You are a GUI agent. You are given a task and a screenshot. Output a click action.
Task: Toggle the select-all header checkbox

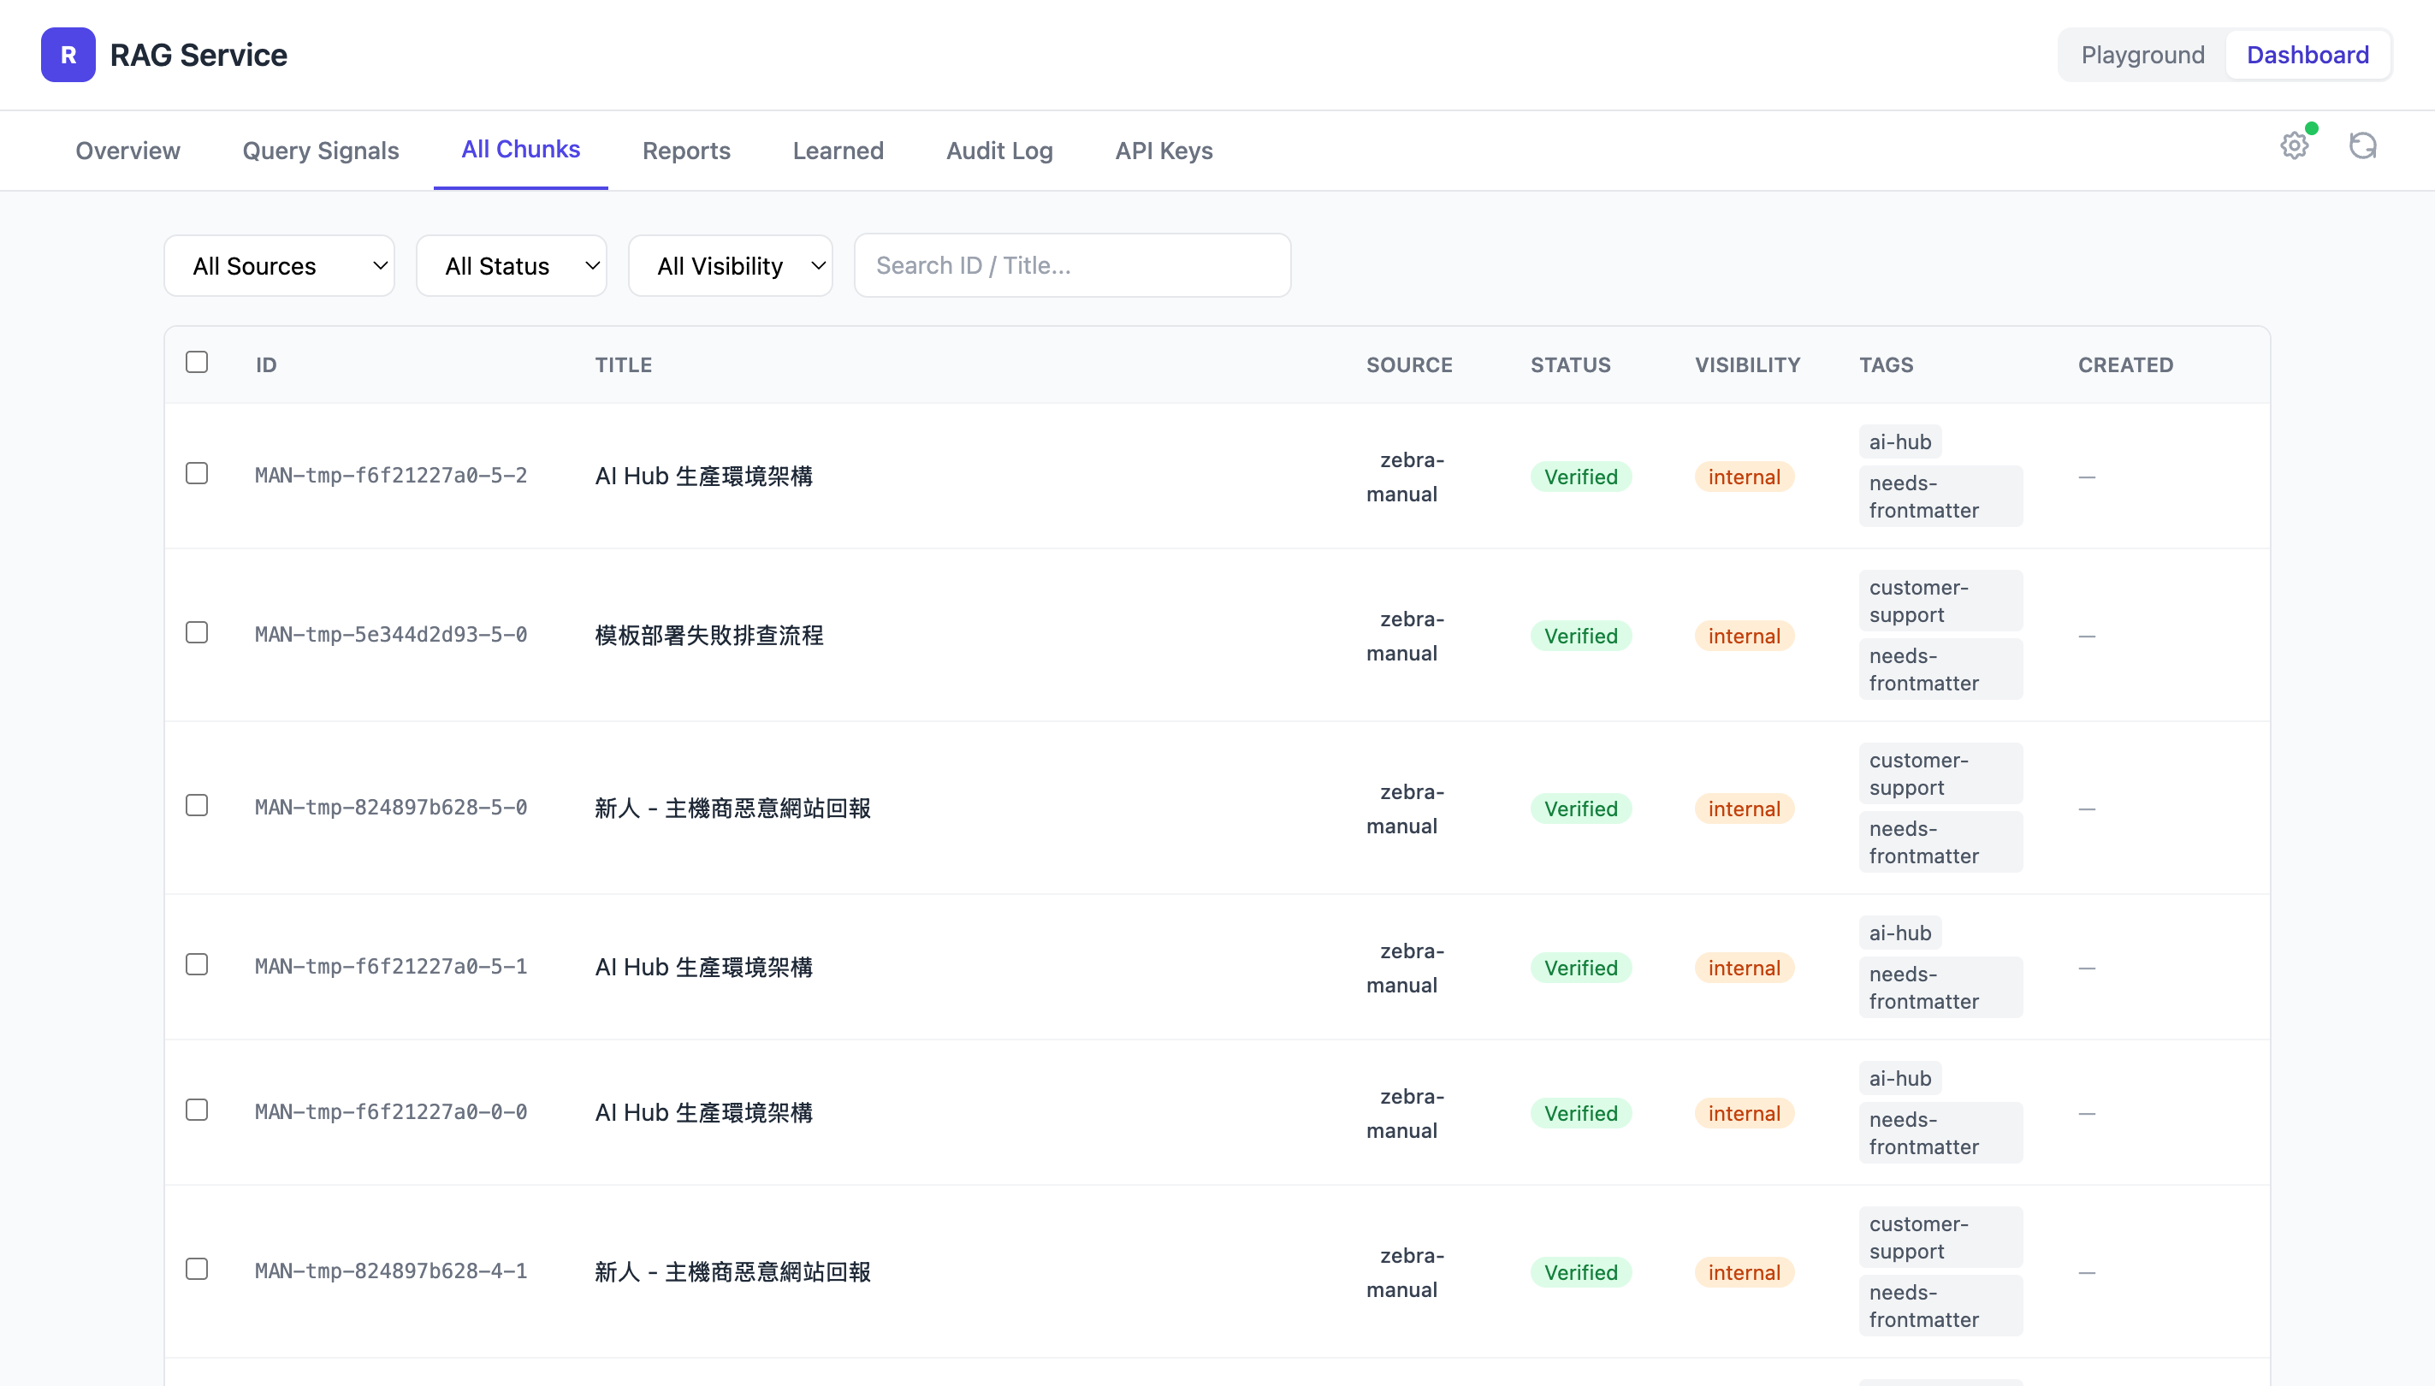coord(197,362)
